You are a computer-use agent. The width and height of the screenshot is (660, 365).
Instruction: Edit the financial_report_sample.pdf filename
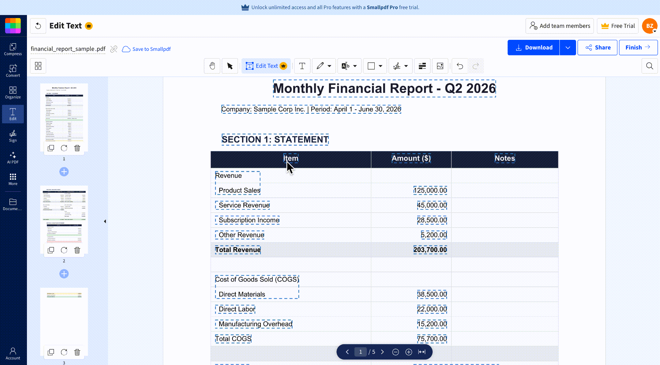coord(68,49)
